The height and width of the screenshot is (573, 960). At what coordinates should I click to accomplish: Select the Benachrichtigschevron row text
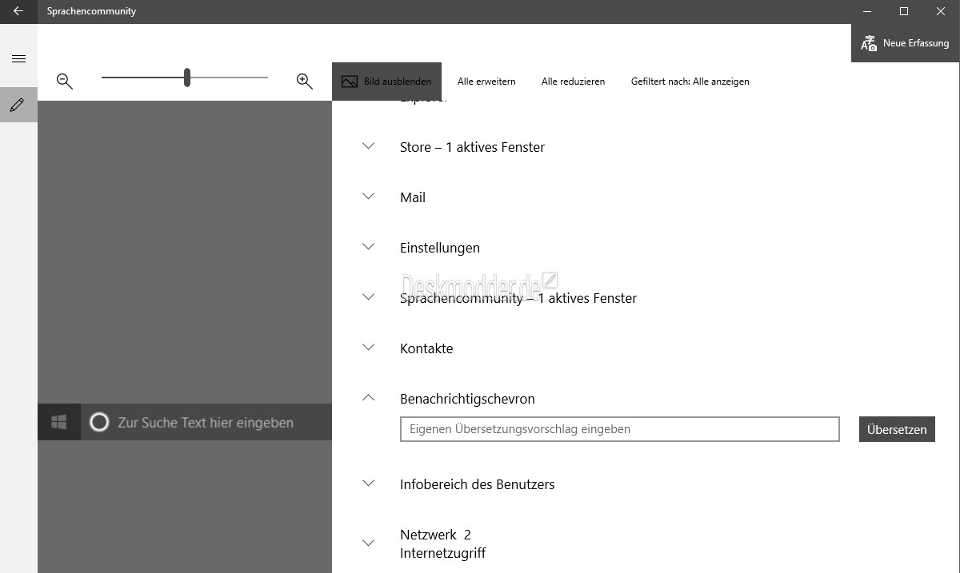467,399
